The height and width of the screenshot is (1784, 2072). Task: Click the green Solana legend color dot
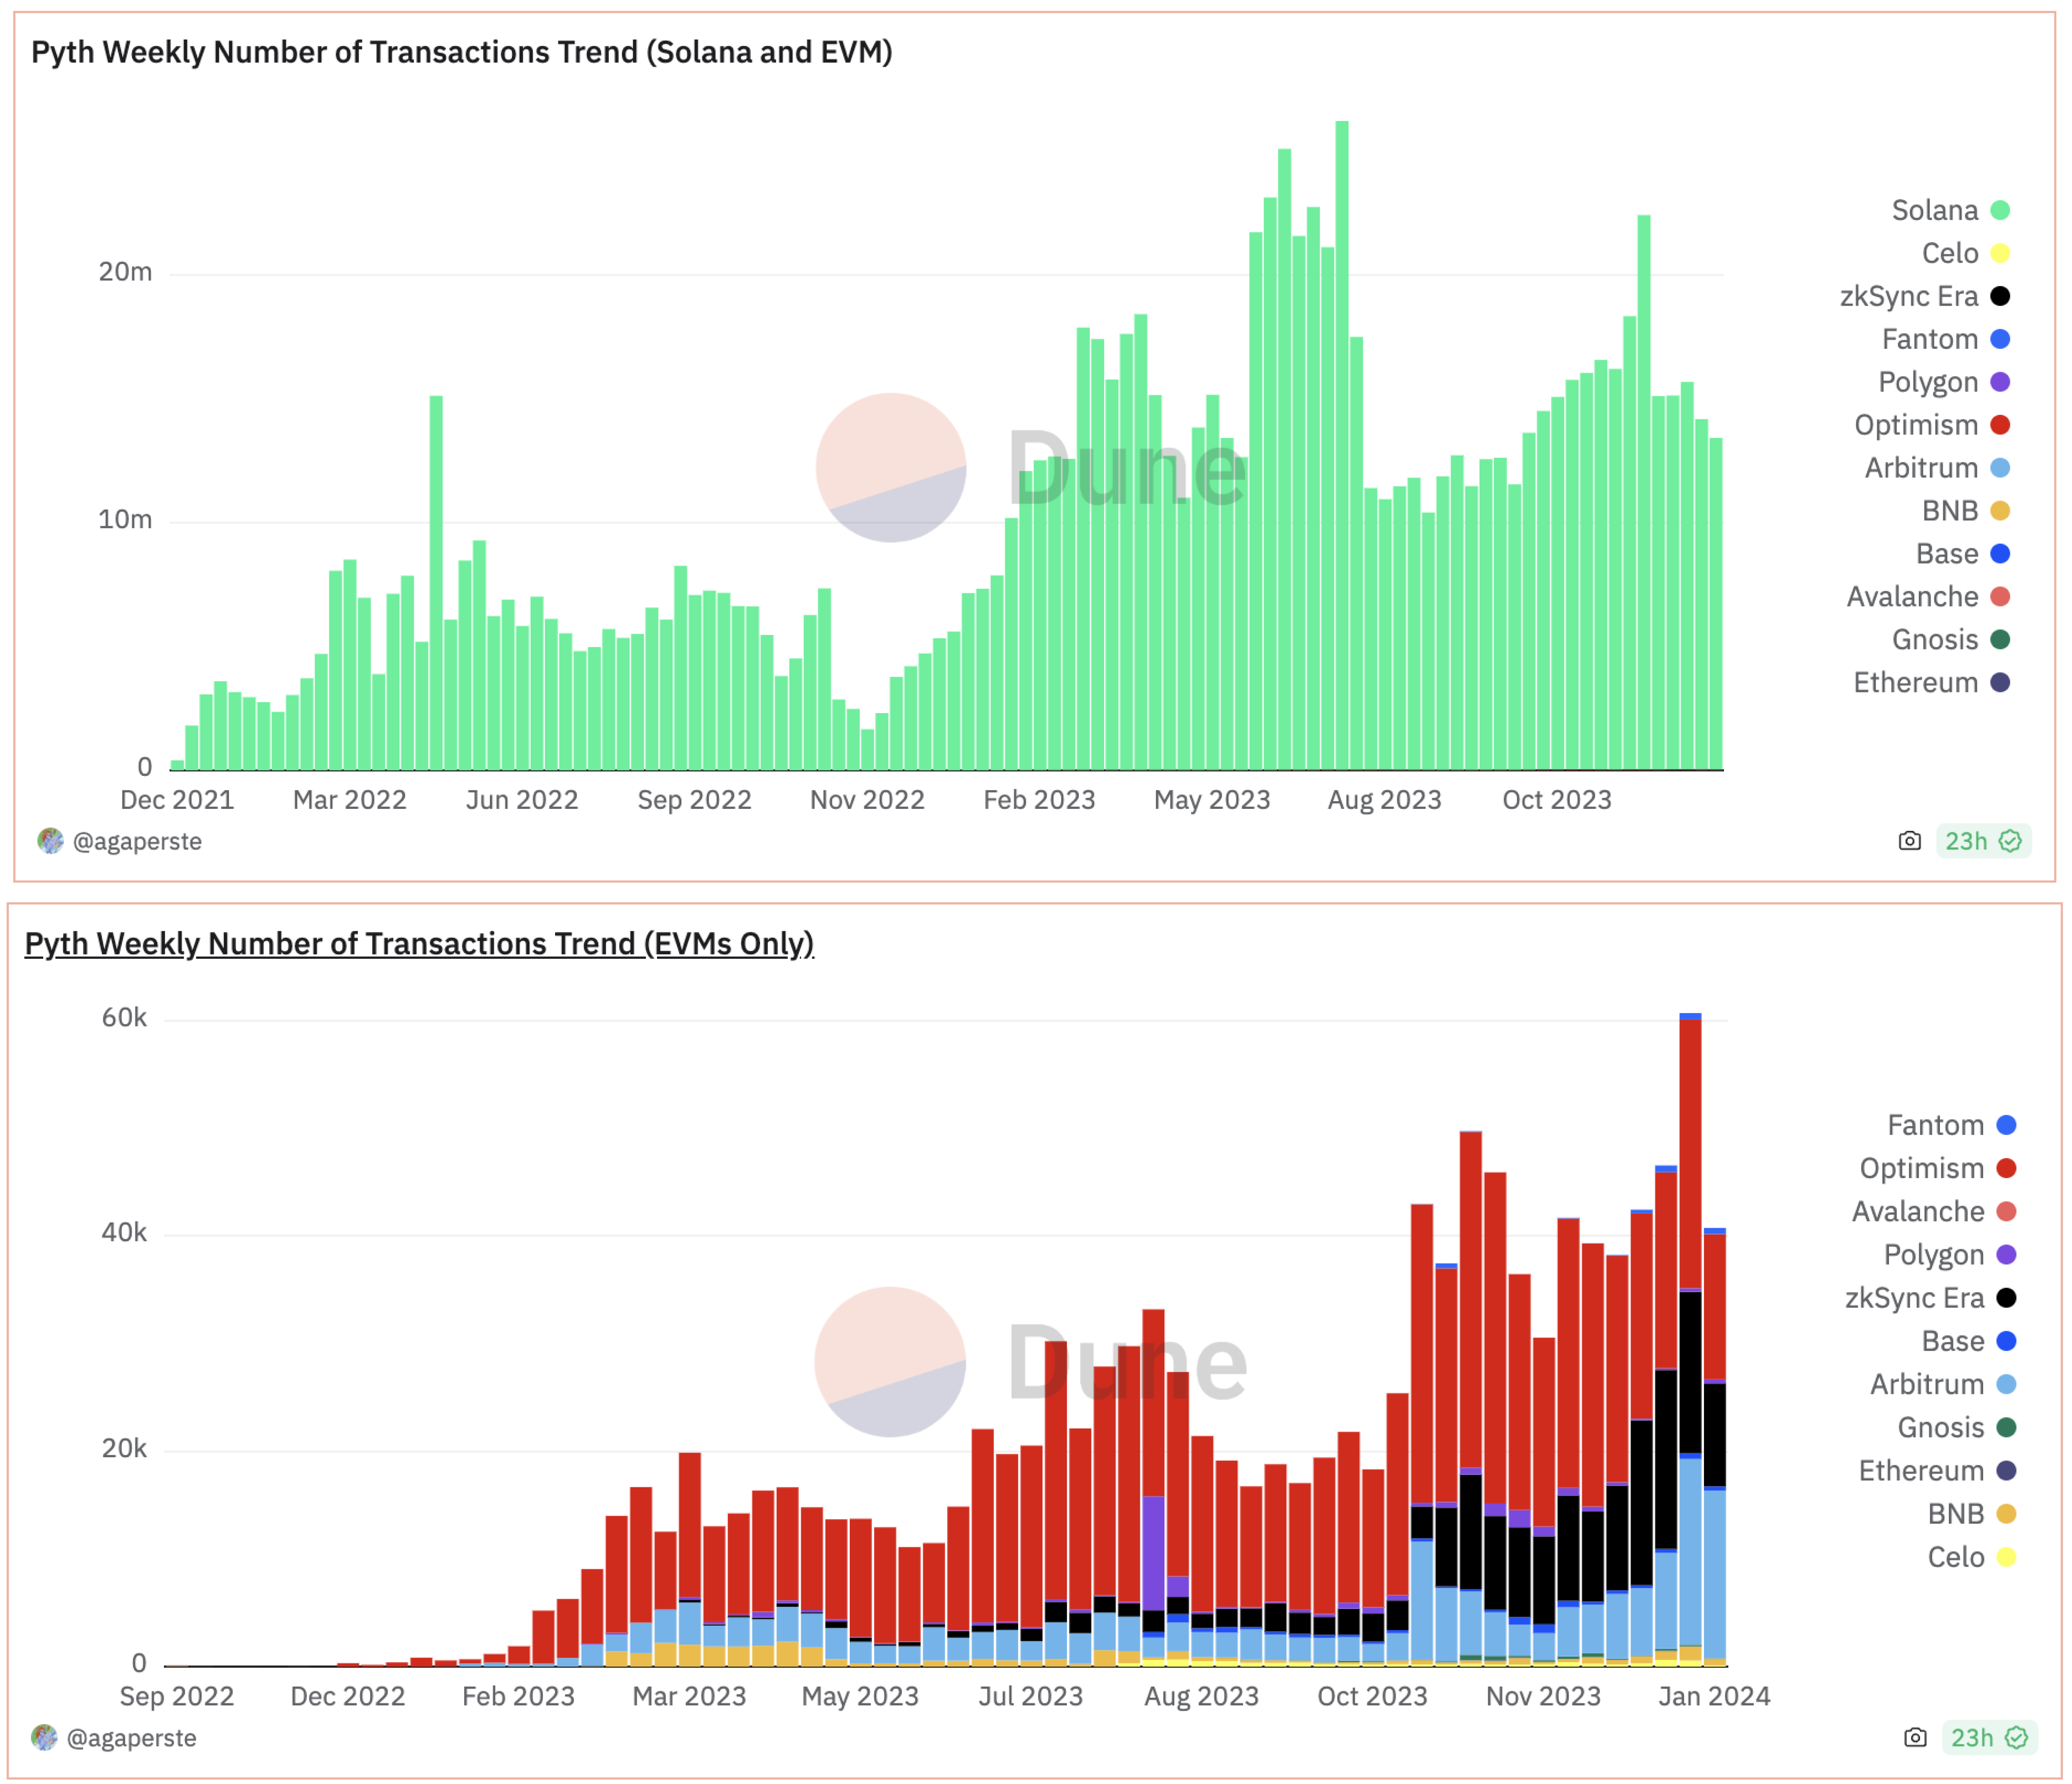[x=2000, y=210]
